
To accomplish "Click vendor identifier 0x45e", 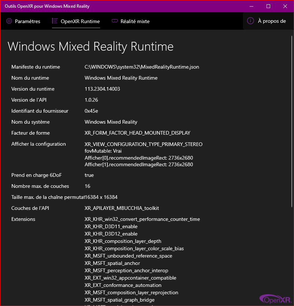I will click(91, 111).
